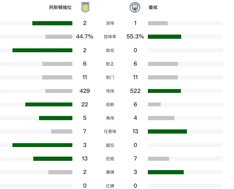Click the Manchester City club crest
Viewport: 234px width, 189px height.
(x=135, y=7)
